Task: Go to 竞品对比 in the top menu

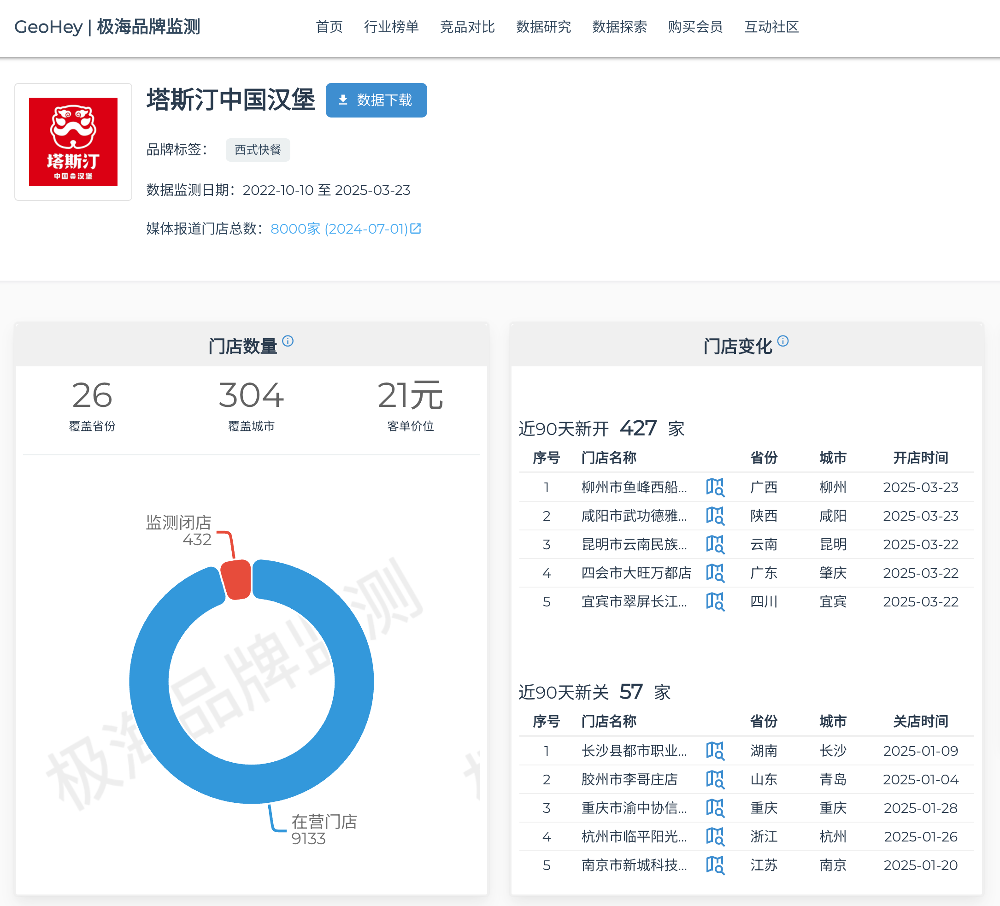Action: coord(467,27)
